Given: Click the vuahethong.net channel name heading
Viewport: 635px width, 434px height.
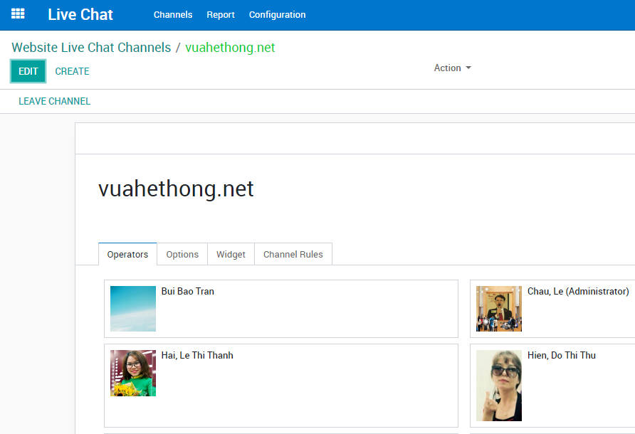Looking at the screenshot, I should coord(176,189).
